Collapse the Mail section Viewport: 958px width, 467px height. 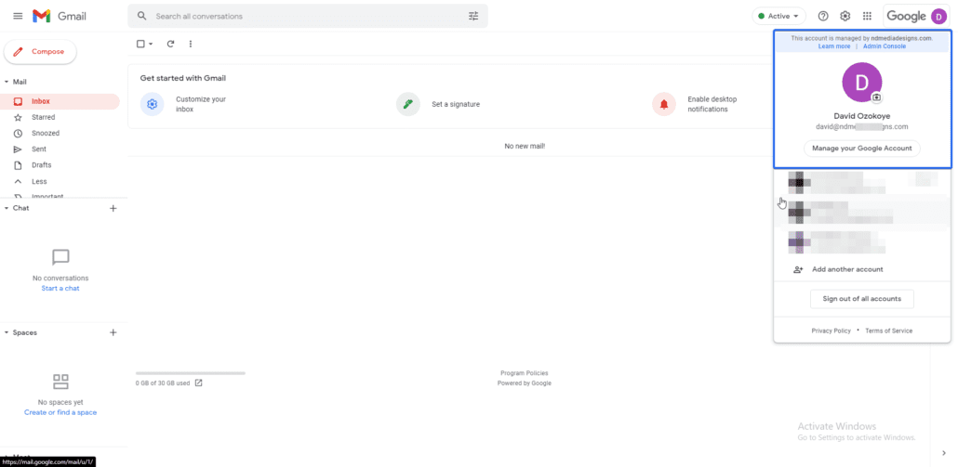point(7,82)
